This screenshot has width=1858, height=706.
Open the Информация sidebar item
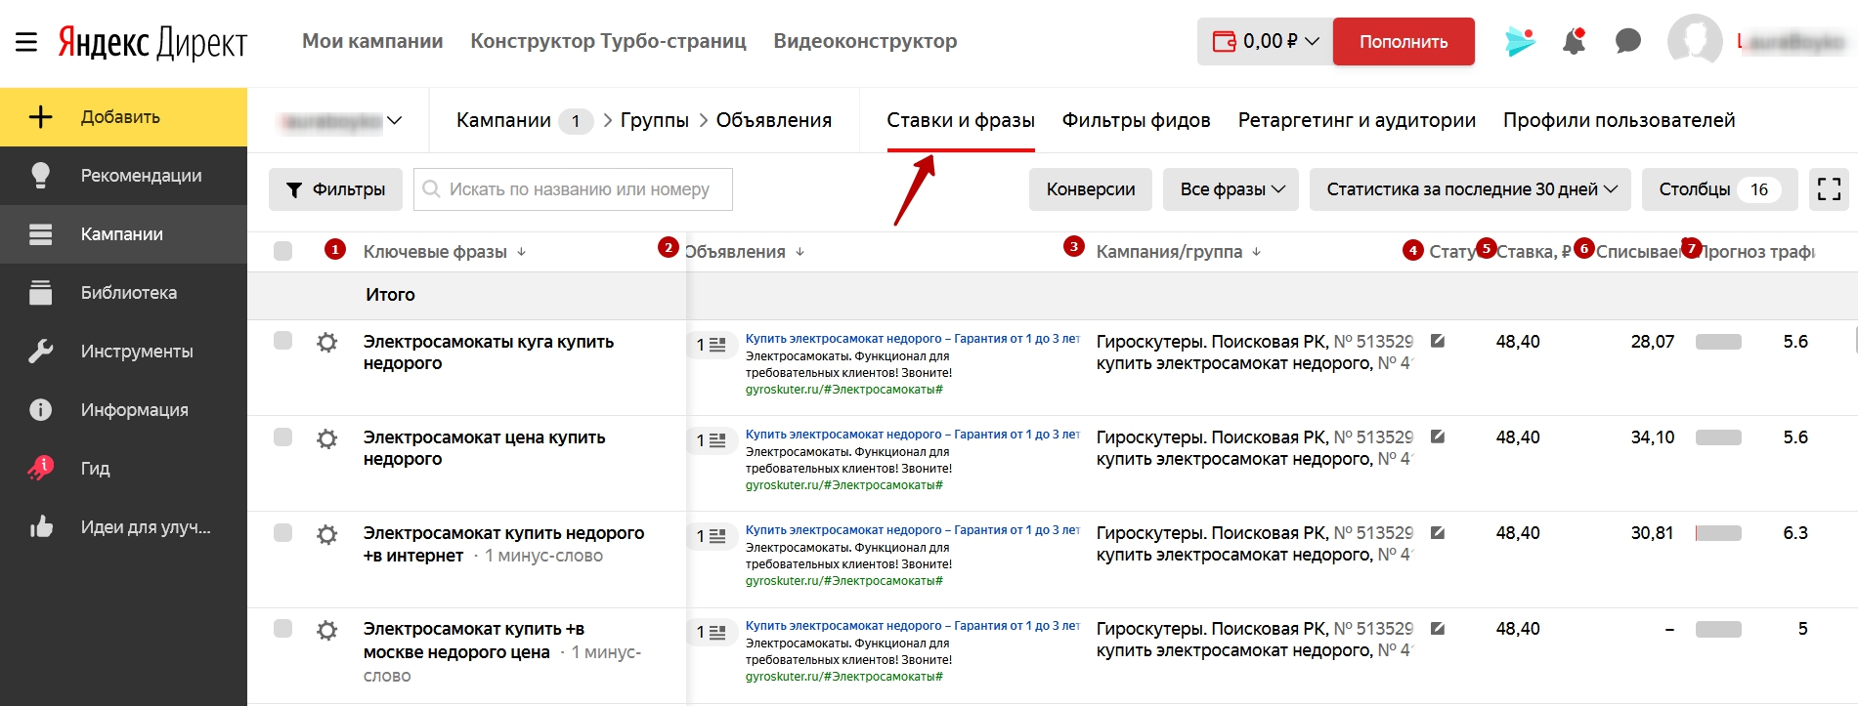[x=123, y=410]
